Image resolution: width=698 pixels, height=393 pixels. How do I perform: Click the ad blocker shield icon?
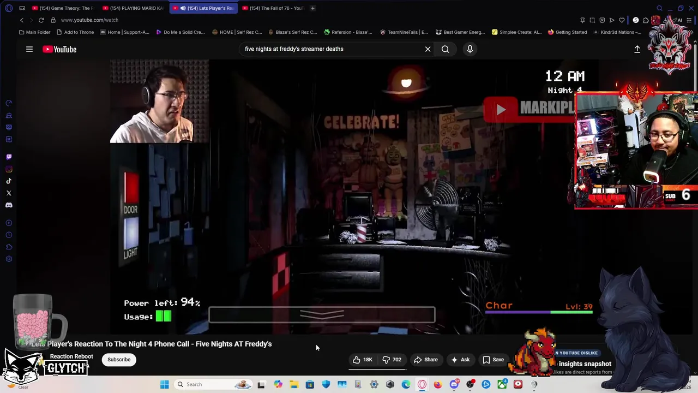[602, 20]
